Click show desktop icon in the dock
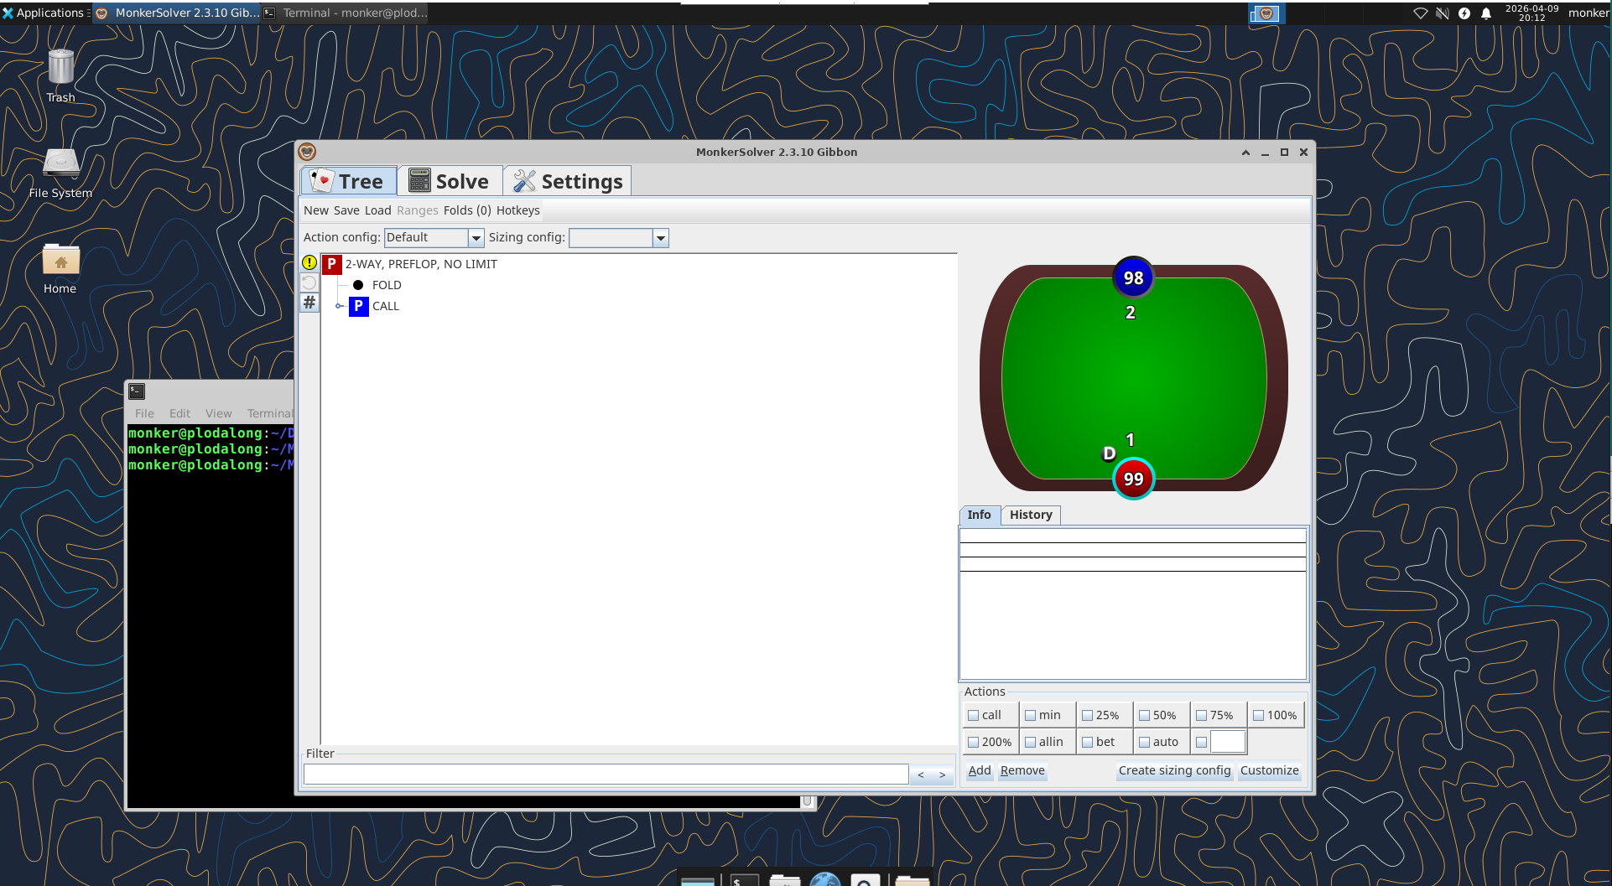Screen dimensions: 1612x886 click(698, 880)
